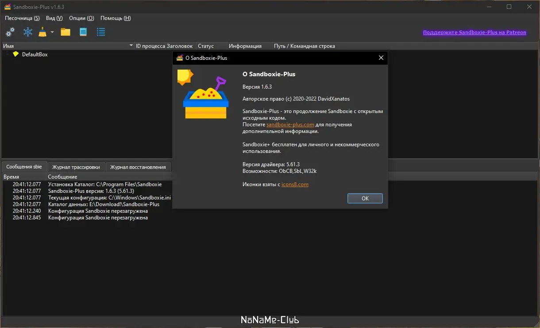Viewport: 540px width, 328px height.
Task: Open the sandboxie-plus.com link
Action: (290, 125)
